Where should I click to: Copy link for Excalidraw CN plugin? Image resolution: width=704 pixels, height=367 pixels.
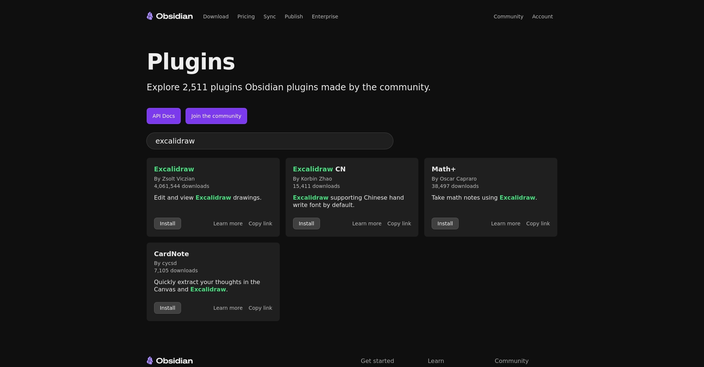pos(399,224)
